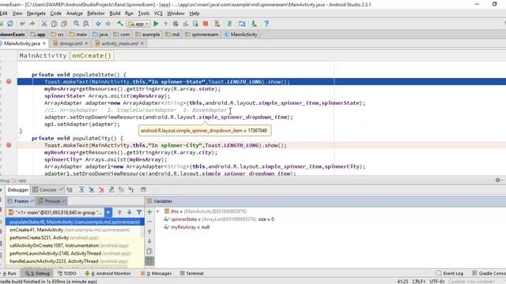The image size is (506, 284).
Task: Click the Step Out debug icon
Action: (111, 189)
